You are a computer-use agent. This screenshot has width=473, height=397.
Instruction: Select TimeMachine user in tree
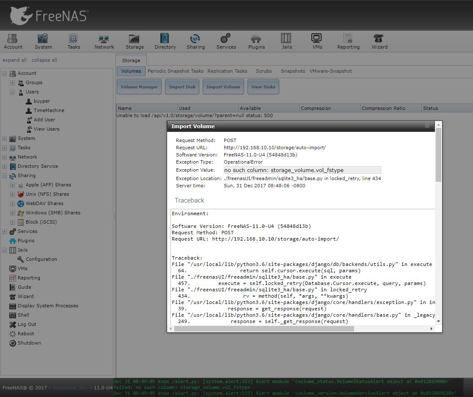pyautogui.click(x=49, y=110)
